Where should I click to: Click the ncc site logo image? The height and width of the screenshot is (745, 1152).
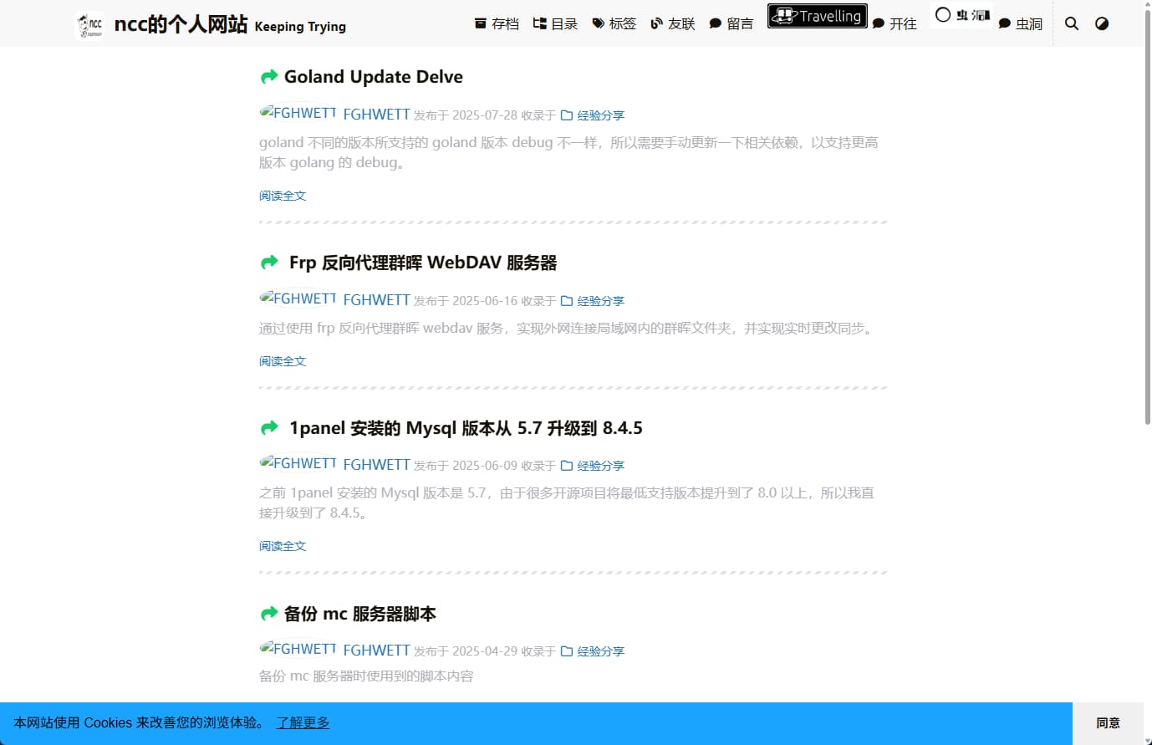(x=89, y=25)
